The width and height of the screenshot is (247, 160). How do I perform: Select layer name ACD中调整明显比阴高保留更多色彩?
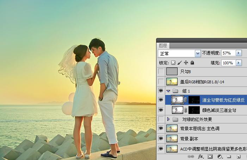(x=214, y=149)
